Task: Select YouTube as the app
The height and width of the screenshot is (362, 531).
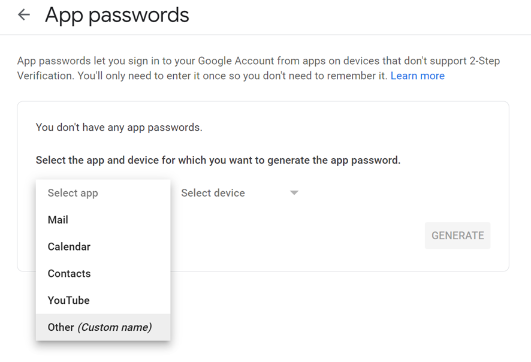Action: (68, 300)
